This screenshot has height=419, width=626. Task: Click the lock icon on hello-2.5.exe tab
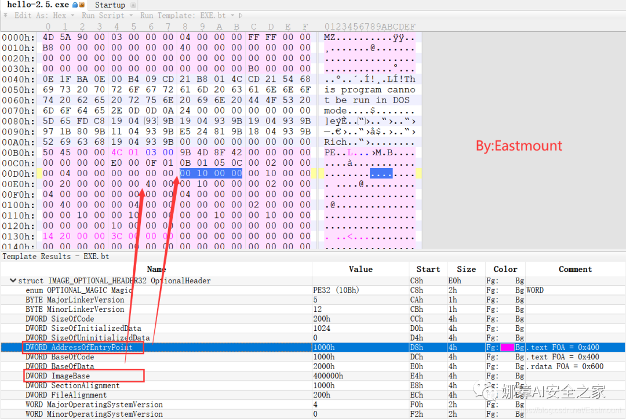pyautogui.click(x=75, y=5)
